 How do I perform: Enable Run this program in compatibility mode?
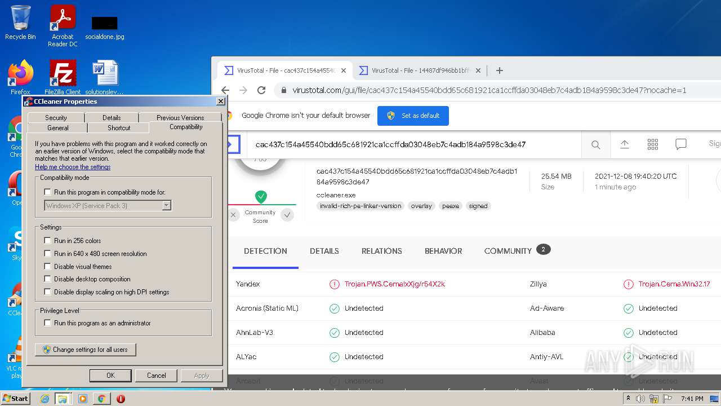(48, 192)
